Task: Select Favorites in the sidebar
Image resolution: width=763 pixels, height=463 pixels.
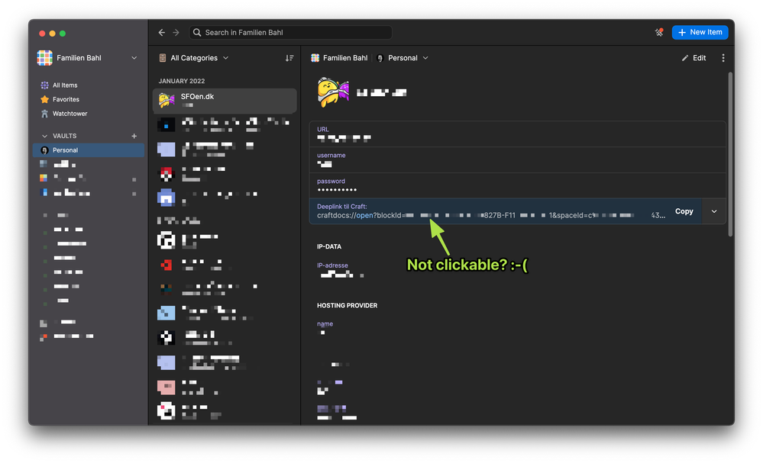Action: click(x=66, y=99)
